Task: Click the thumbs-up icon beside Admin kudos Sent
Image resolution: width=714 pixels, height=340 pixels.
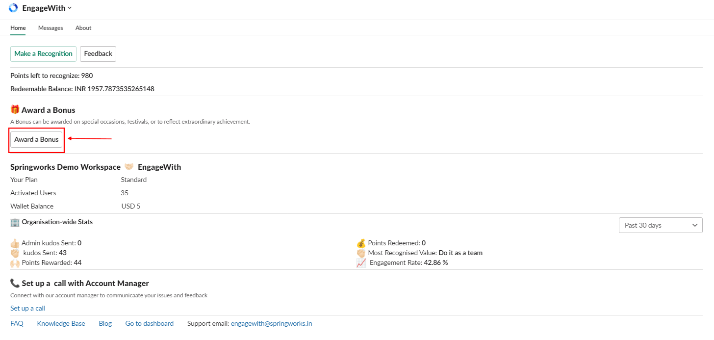Action: pos(15,243)
